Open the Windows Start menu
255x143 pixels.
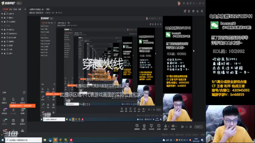3,140
